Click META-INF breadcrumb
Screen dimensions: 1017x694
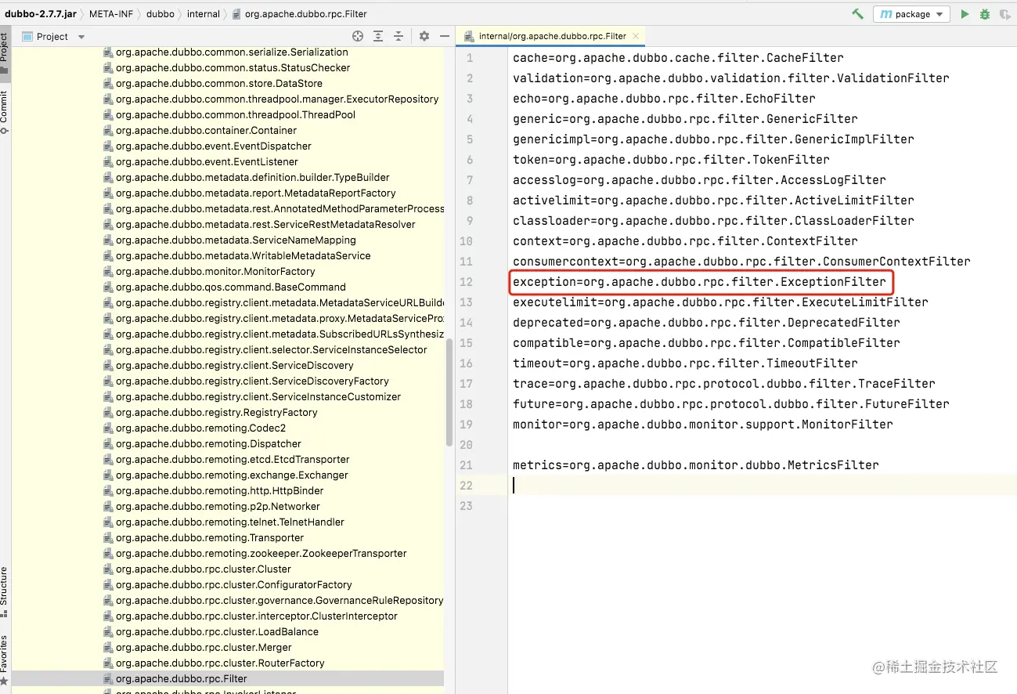pos(110,14)
